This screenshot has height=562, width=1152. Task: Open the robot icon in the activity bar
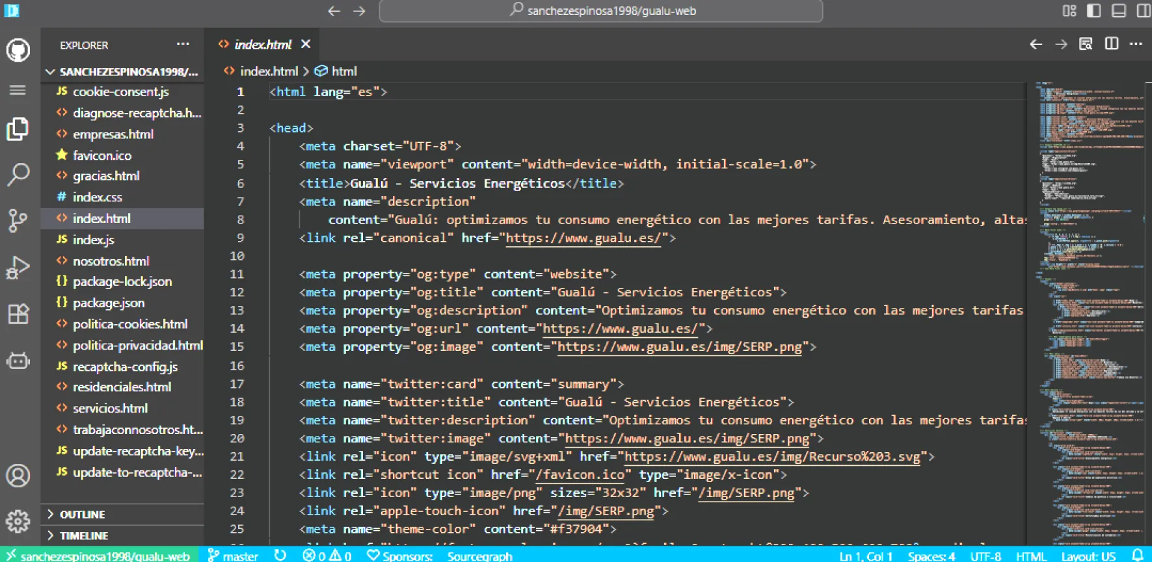18,361
